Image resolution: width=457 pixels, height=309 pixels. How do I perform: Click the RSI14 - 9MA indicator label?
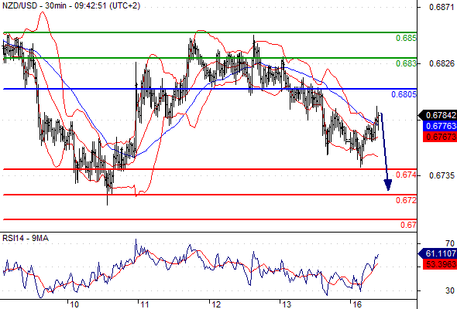(26, 239)
